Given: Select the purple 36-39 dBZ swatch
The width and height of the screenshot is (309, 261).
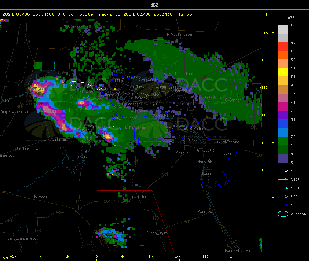Looking at the screenshot, I should (x=283, y=115).
